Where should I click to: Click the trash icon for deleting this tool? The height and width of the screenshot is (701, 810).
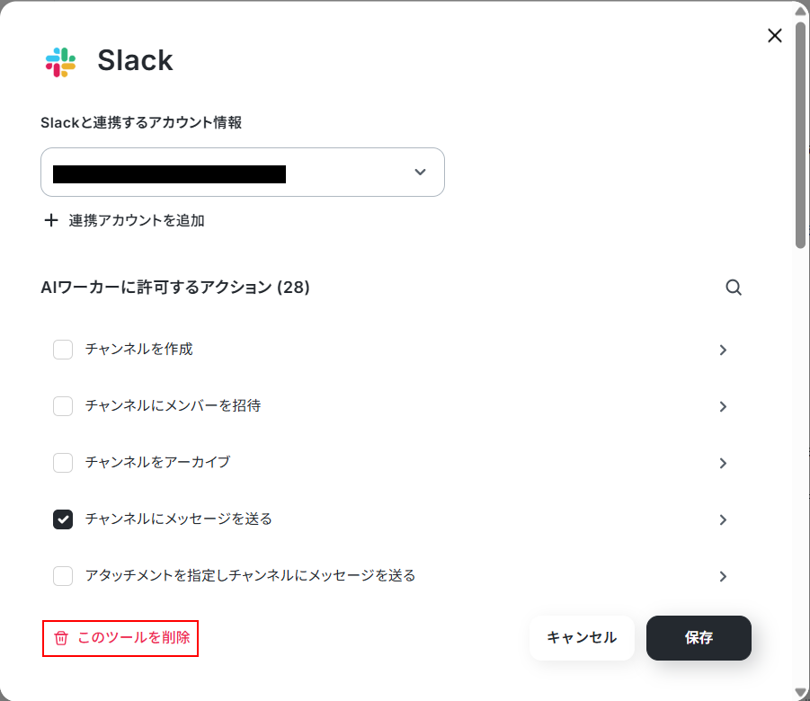61,638
